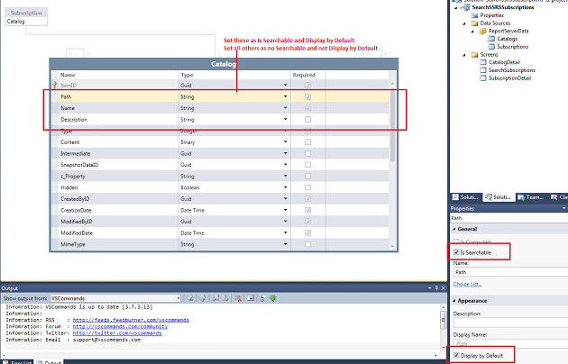568x364 pixels.
Task: Click the SubscriptionDetail screen icon
Action: [483, 78]
